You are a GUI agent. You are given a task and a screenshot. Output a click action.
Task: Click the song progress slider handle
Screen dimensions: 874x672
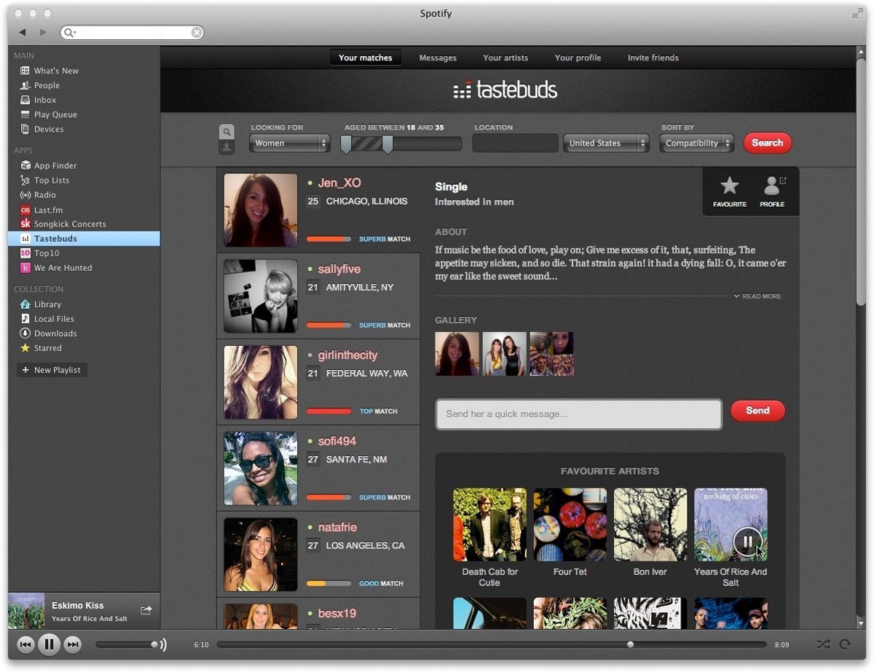pyautogui.click(x=630, y=644)
